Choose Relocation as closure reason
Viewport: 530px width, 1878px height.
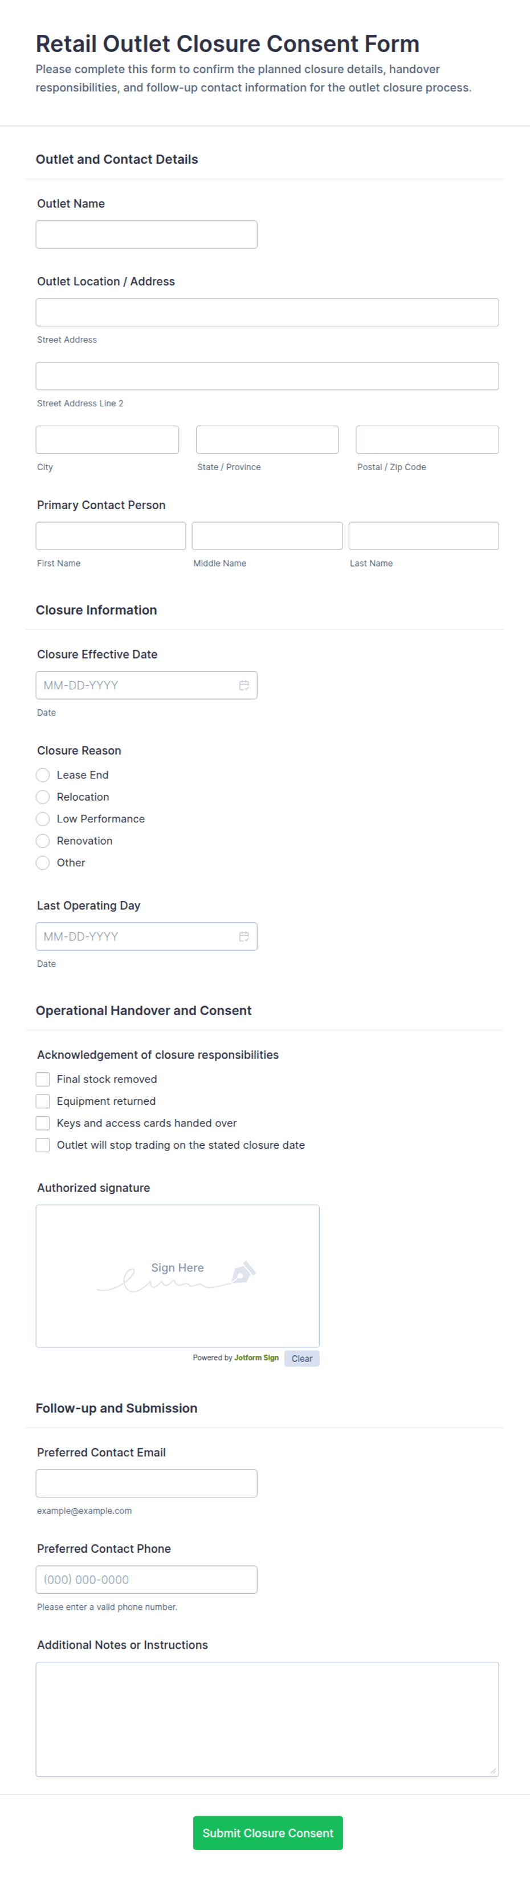click(x=43, y=797)
